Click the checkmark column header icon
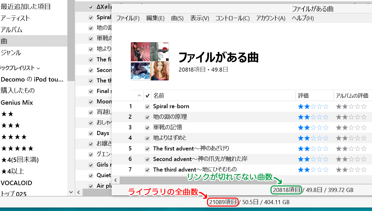Image resolution: width=372 pixels, height=211 pixels. click(x=147, y=95)
